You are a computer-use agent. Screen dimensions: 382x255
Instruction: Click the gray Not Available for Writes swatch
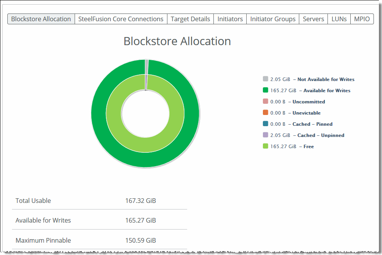(265, 79)
